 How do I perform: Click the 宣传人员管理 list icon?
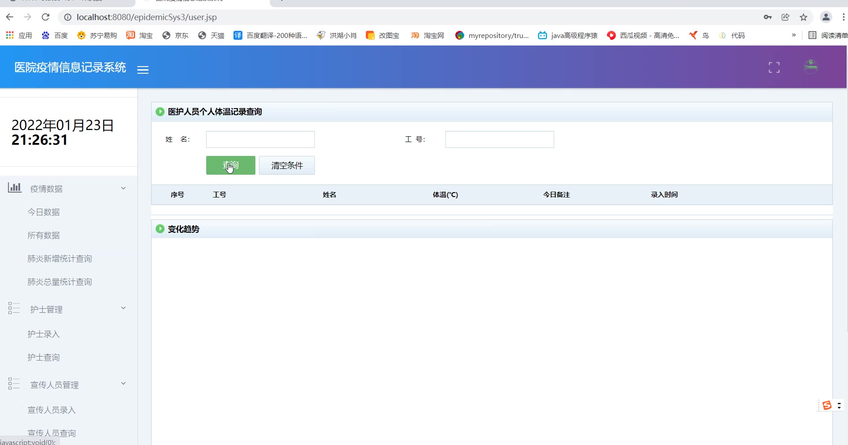point(14,383)
